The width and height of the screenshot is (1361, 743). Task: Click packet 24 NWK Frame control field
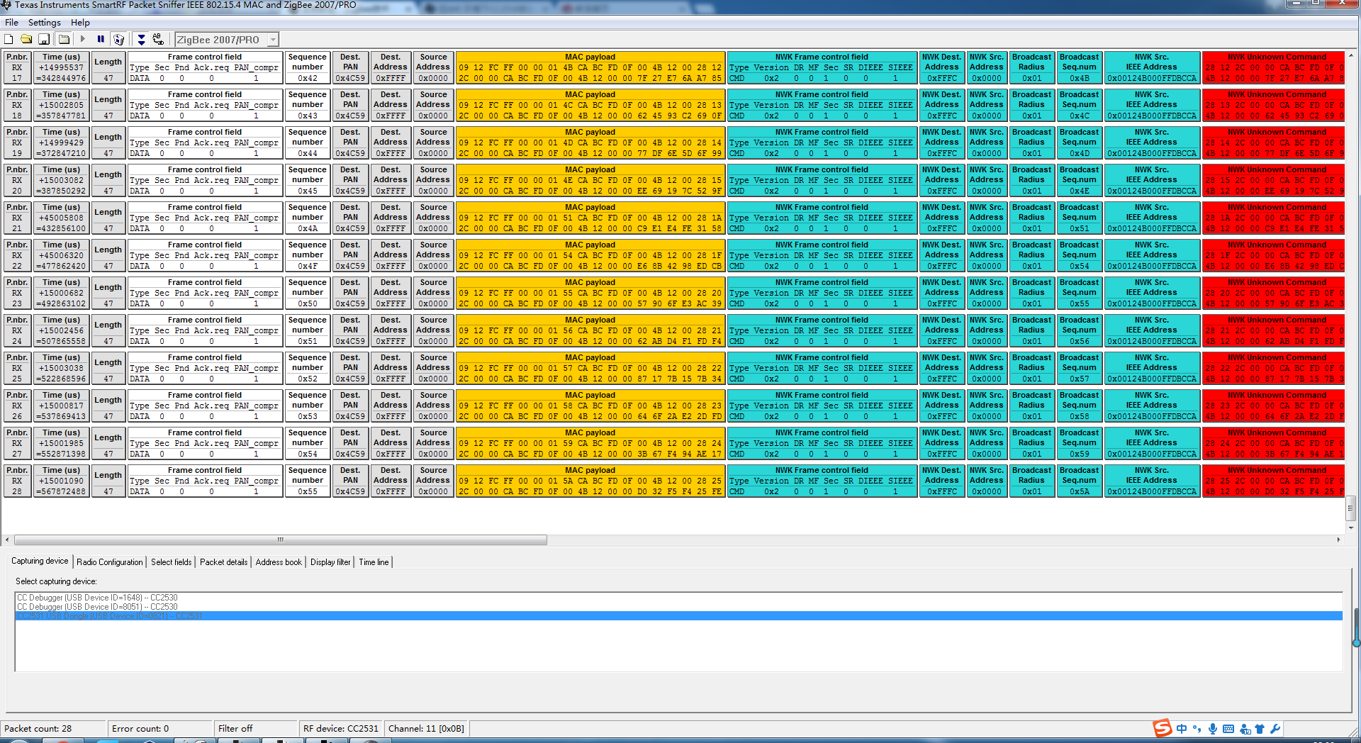click(x=822, y=330)
